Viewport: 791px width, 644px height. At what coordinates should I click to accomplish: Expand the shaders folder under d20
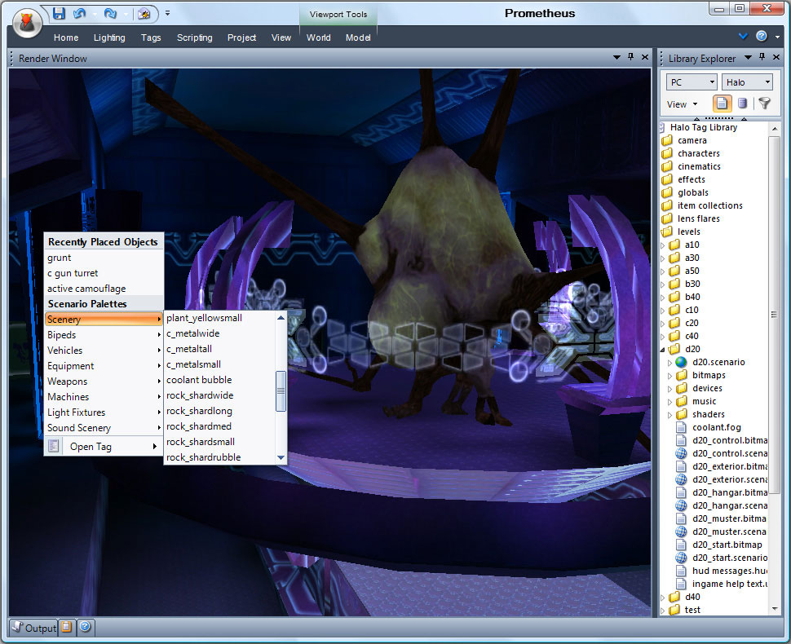[x=670, y=415]
